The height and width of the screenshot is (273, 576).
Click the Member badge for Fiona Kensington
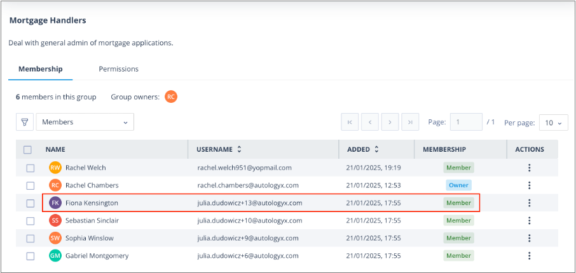[458, 203]
